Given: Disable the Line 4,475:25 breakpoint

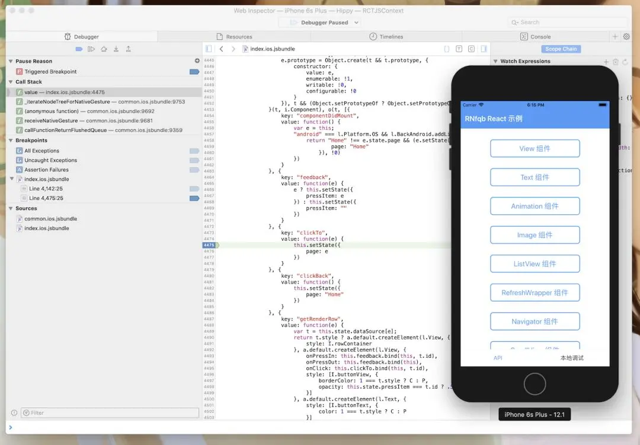Looking at the screenshot, I should (x=194, y=198).
